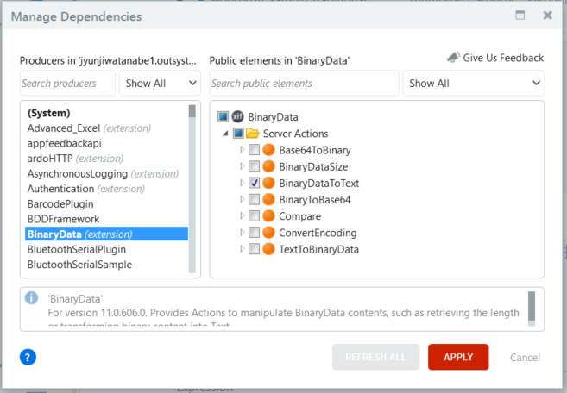Click the orange Compare action icon
The width and height of the screenshot is (567, 393).
point(268,216)
